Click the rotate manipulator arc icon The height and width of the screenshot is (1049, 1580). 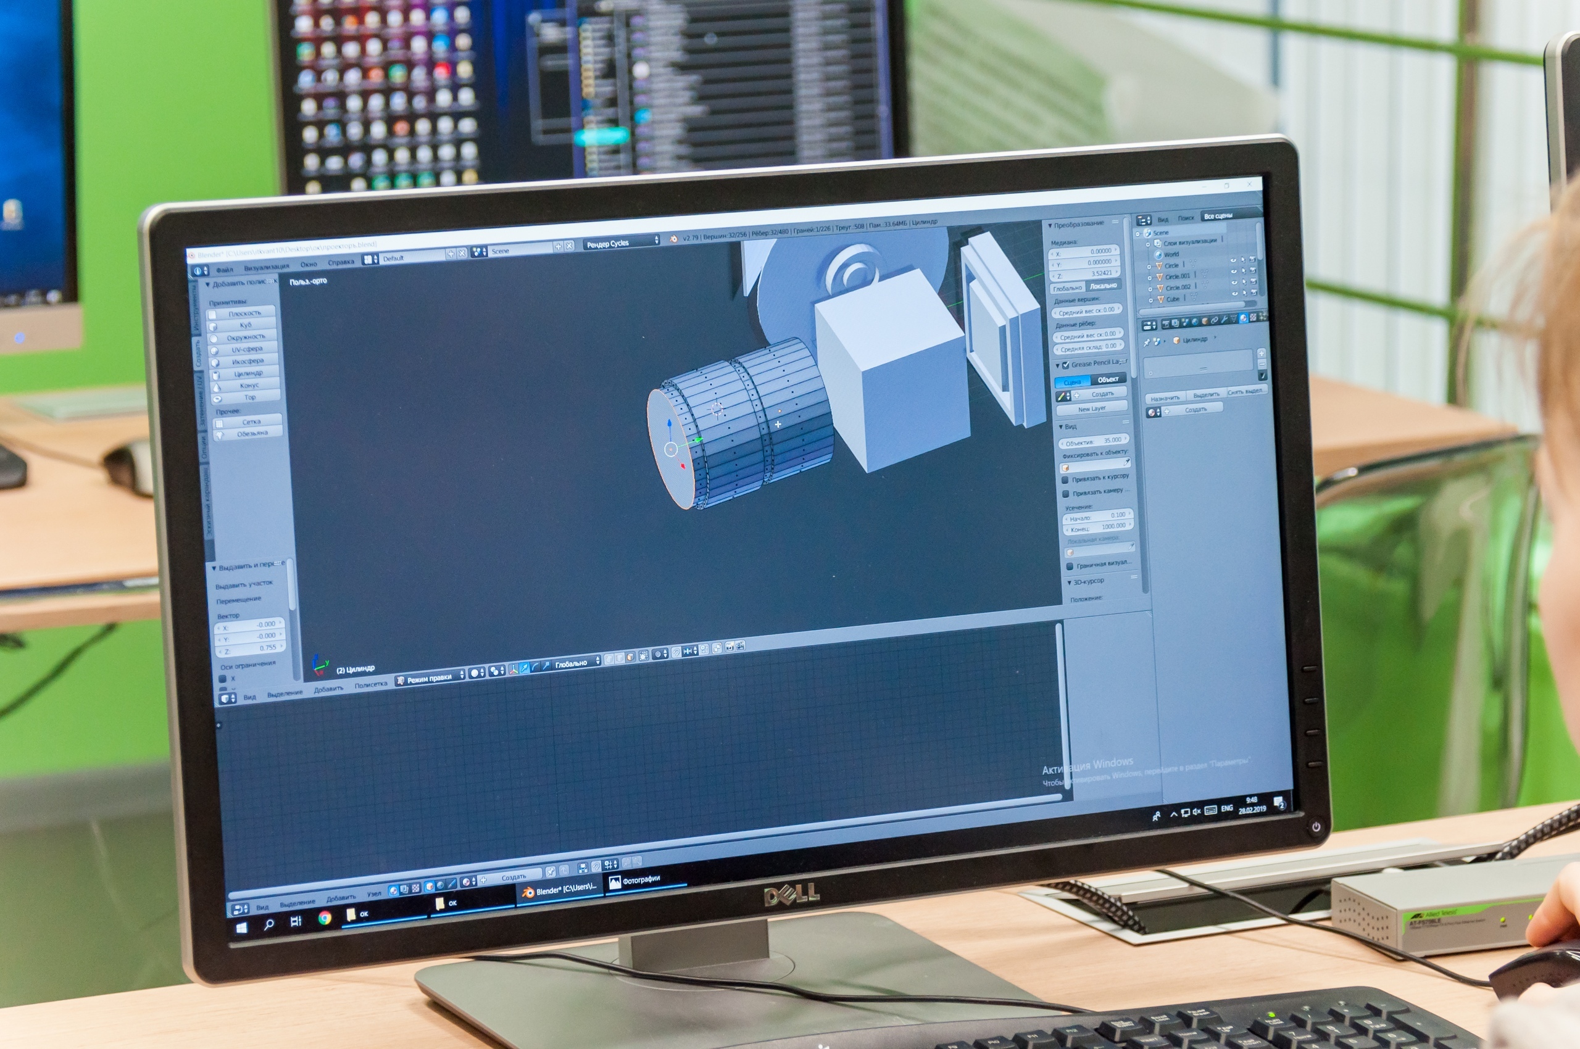point(535,667)
